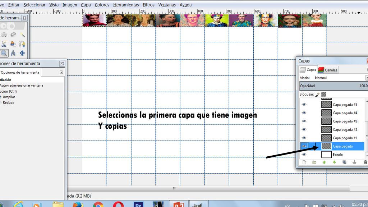
Task: Select the Measure compass tool
Action: click(x=13, y=53)
